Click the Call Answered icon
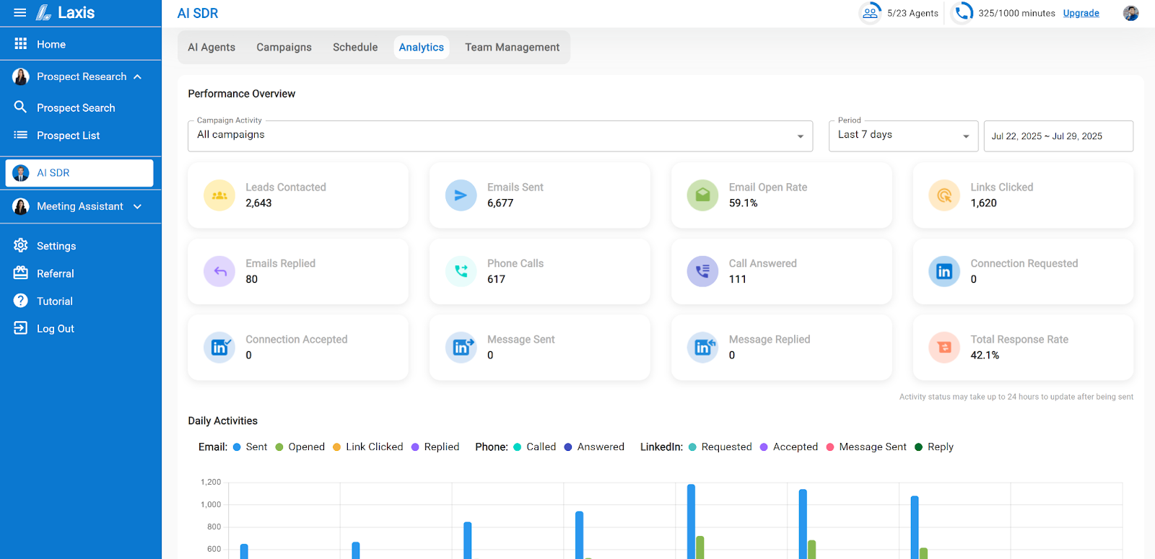This screenshot has width=1155, height=559. 702,271
